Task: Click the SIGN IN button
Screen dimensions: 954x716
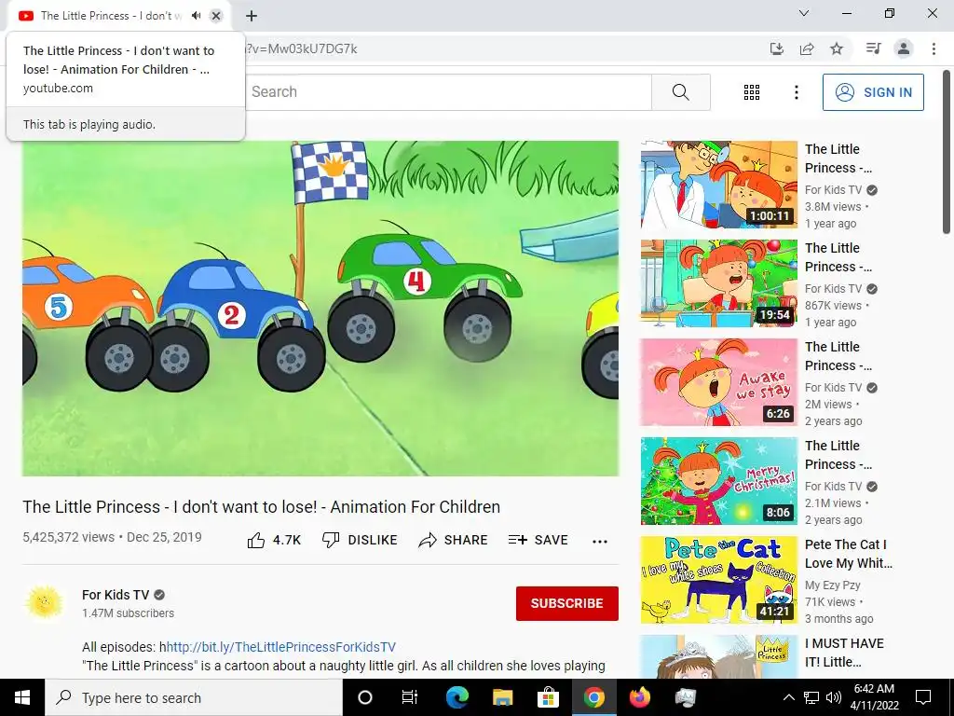Action: [873, 92]
